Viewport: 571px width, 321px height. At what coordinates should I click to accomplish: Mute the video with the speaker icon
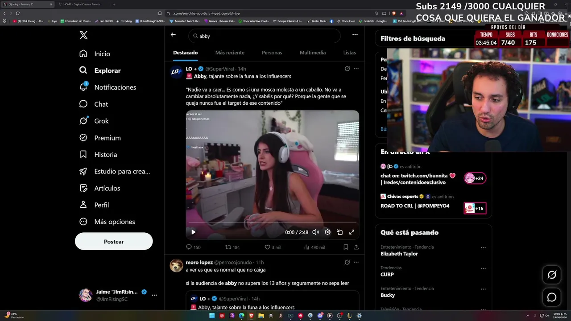pyautogui.click(x=315, y=232)
